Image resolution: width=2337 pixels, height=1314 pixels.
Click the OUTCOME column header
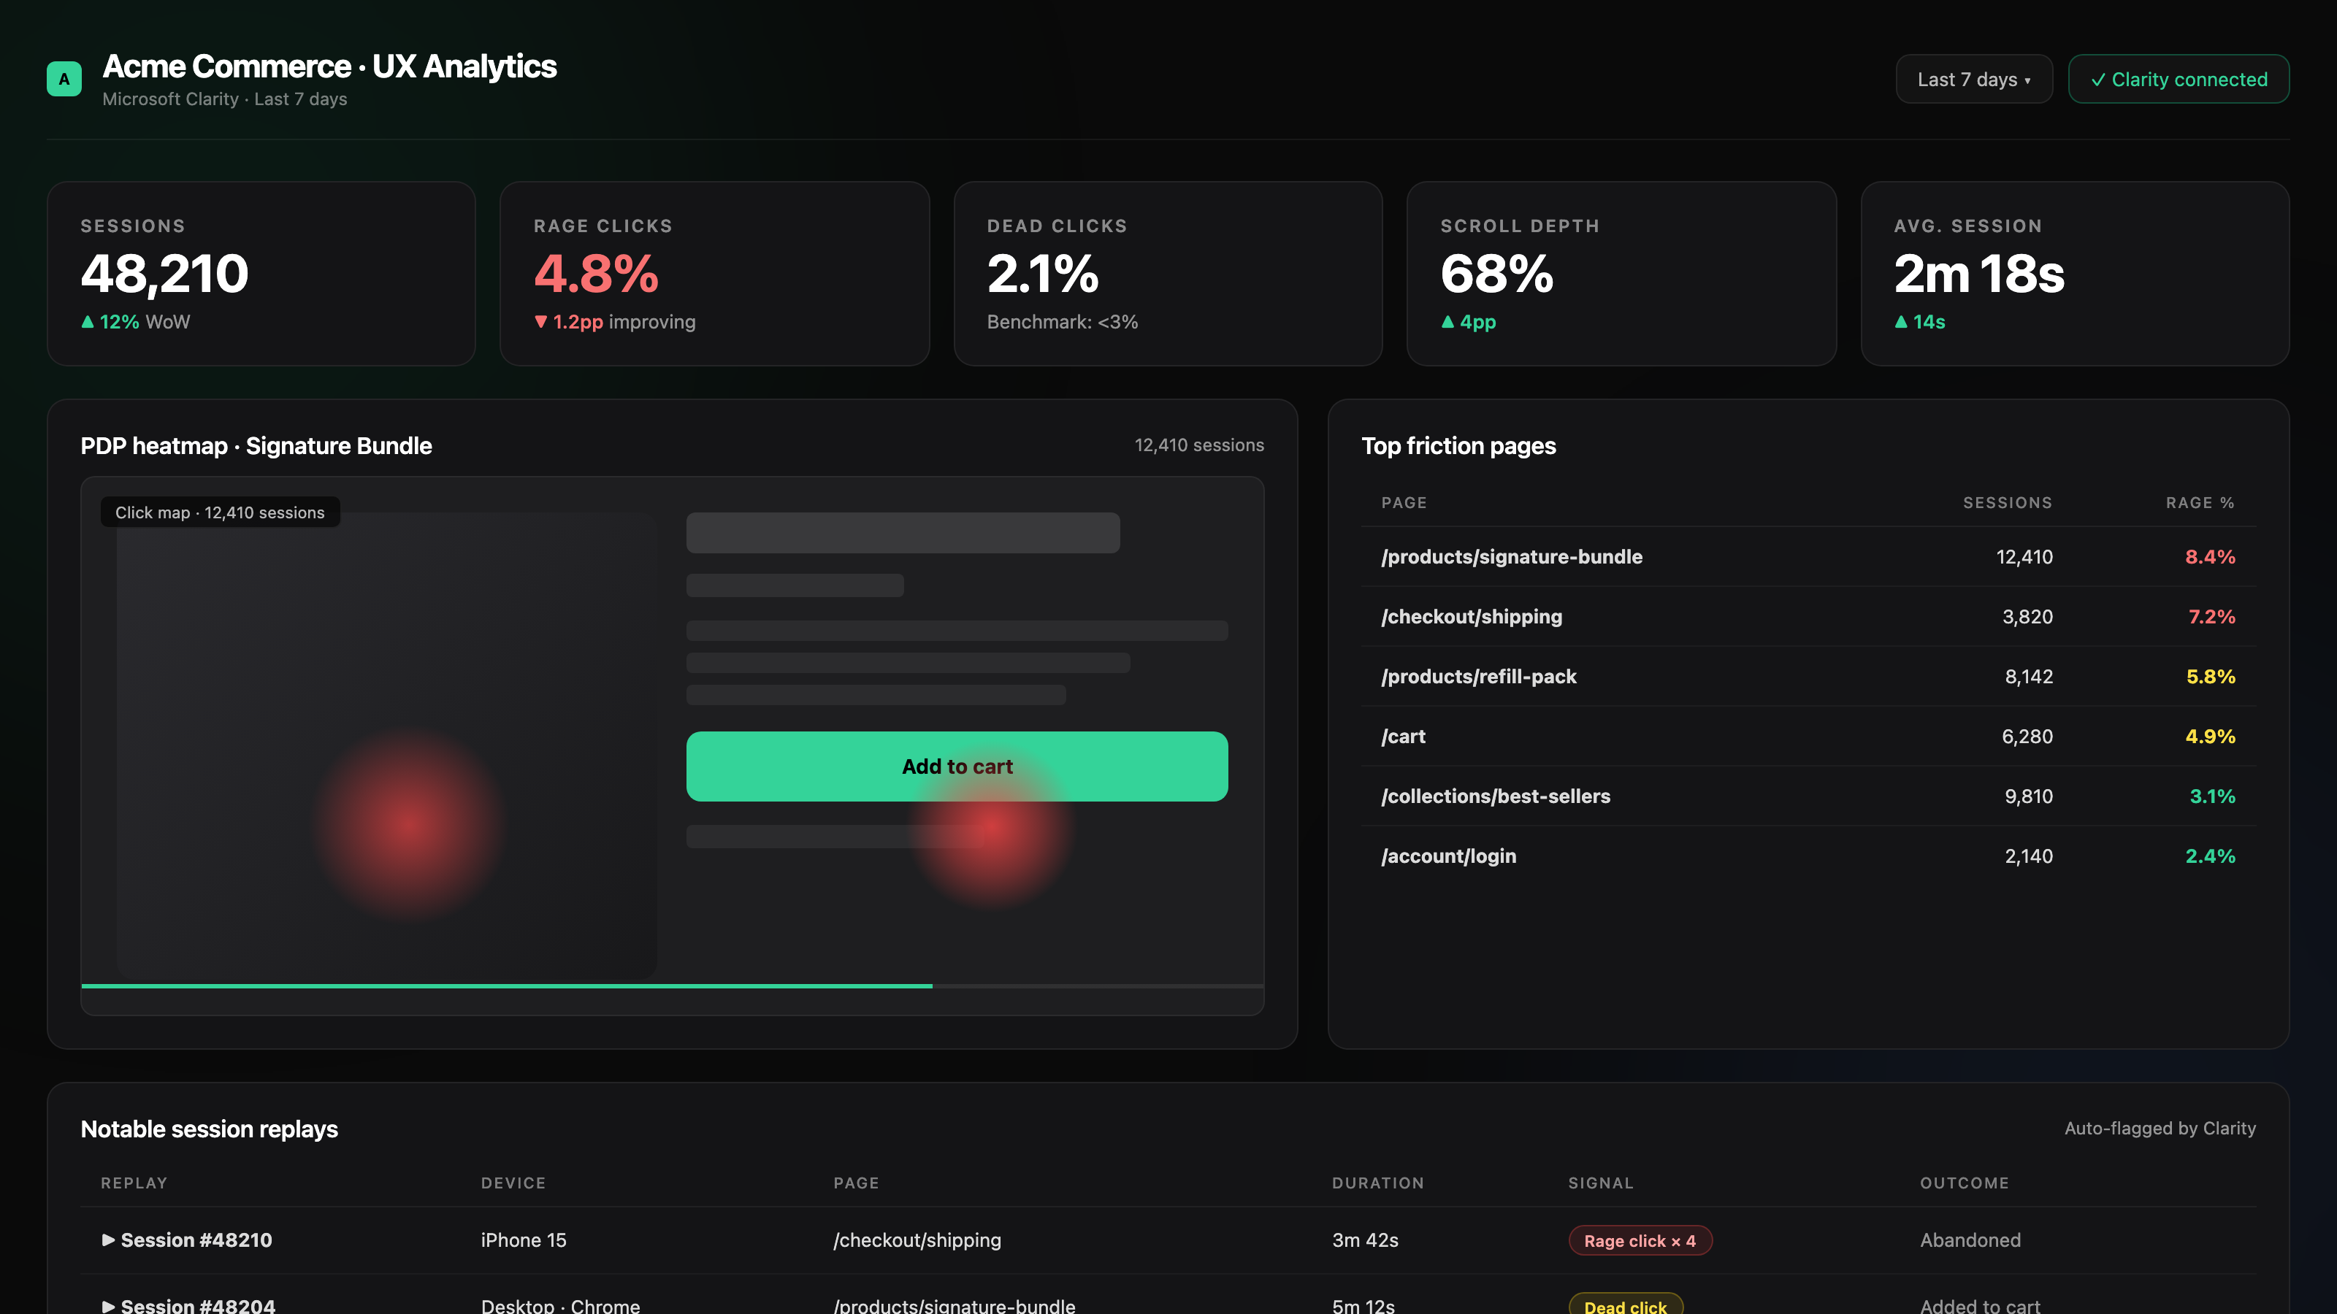coord(1964,1183)
